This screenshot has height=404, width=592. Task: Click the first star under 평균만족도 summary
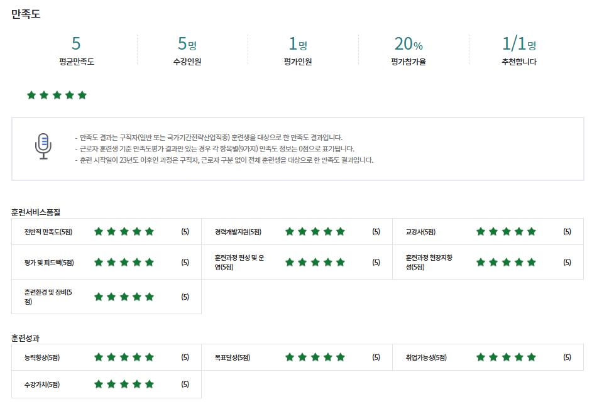pyautogui.click(x=31, y=96)
